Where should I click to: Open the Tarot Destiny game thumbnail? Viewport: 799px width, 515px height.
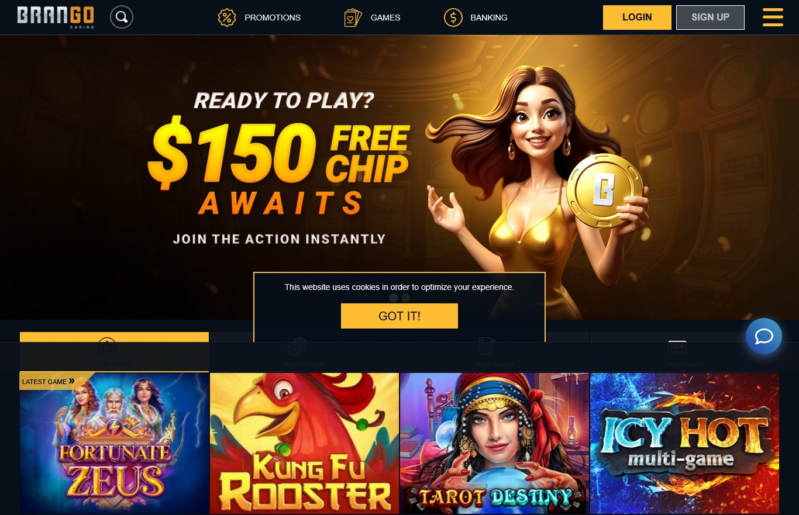pos(494,444)
